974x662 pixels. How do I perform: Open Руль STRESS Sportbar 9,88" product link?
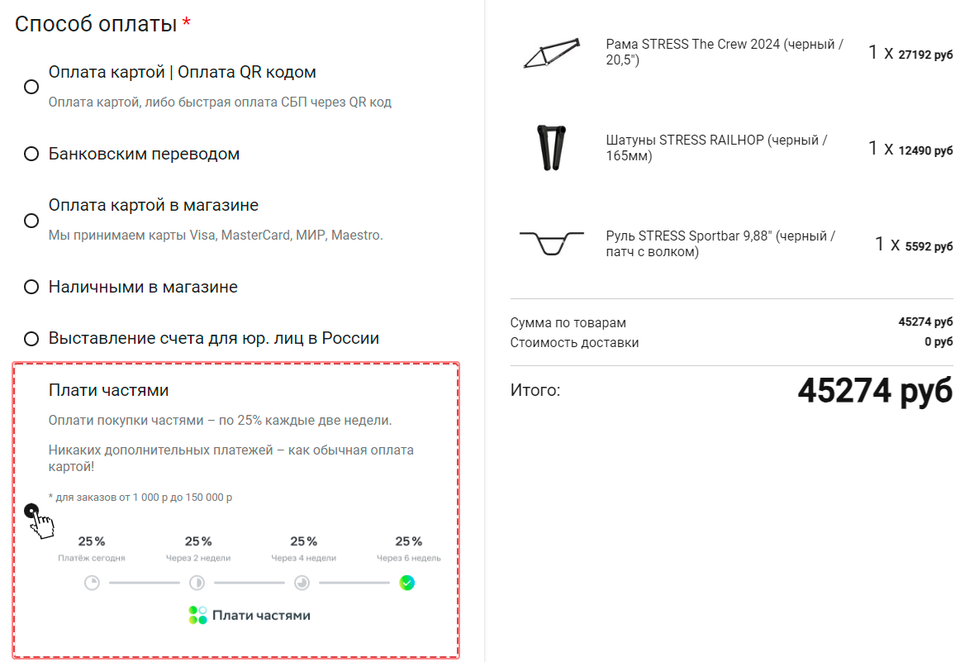pyautogui.click(x=720, y=244)
